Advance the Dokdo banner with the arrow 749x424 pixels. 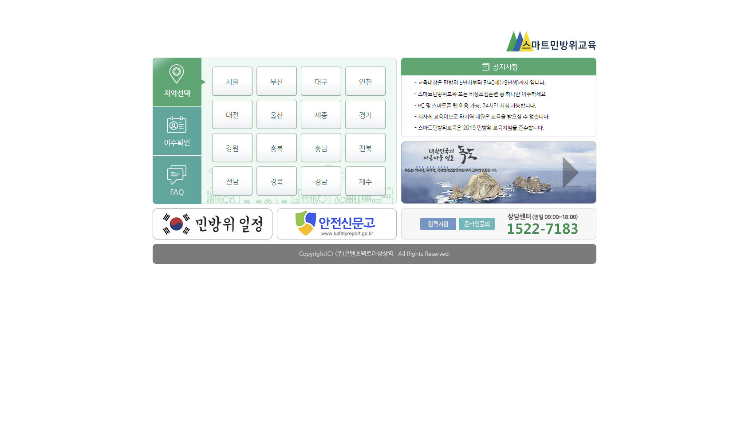click(x=570, y=173)
